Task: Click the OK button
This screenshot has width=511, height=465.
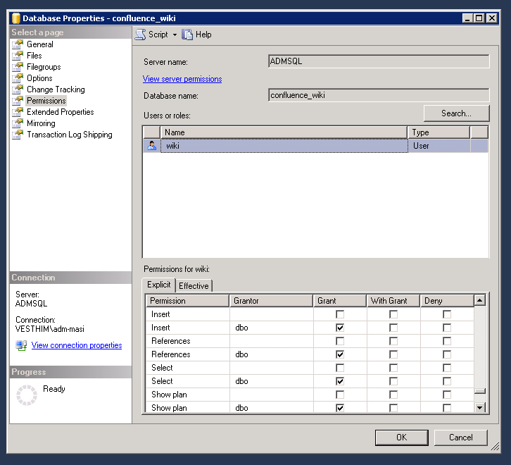Action: pos(401,438)
